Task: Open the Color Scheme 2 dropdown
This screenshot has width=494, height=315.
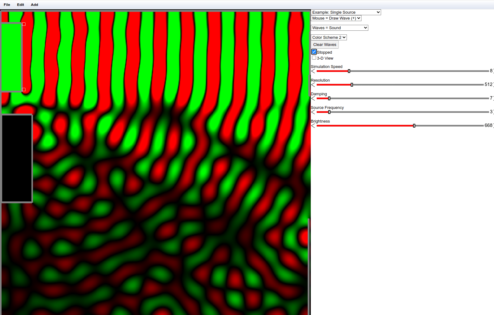Action: tap(329, 38)
